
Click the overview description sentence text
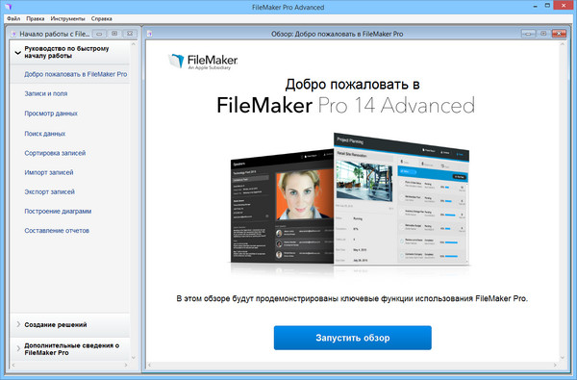coord(352,298)
